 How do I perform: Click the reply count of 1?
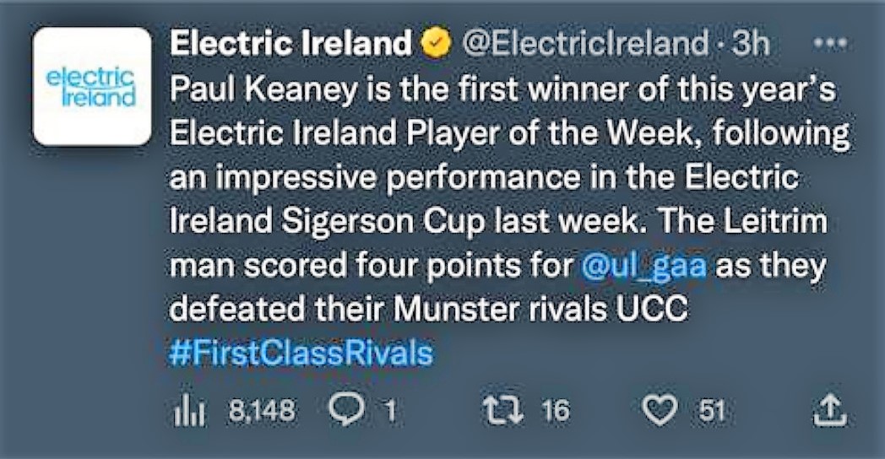click(x=390, y=411)
